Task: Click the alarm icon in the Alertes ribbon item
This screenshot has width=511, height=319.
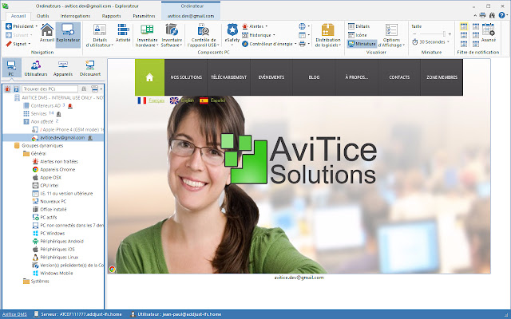Action: click(x=245, y=26)
